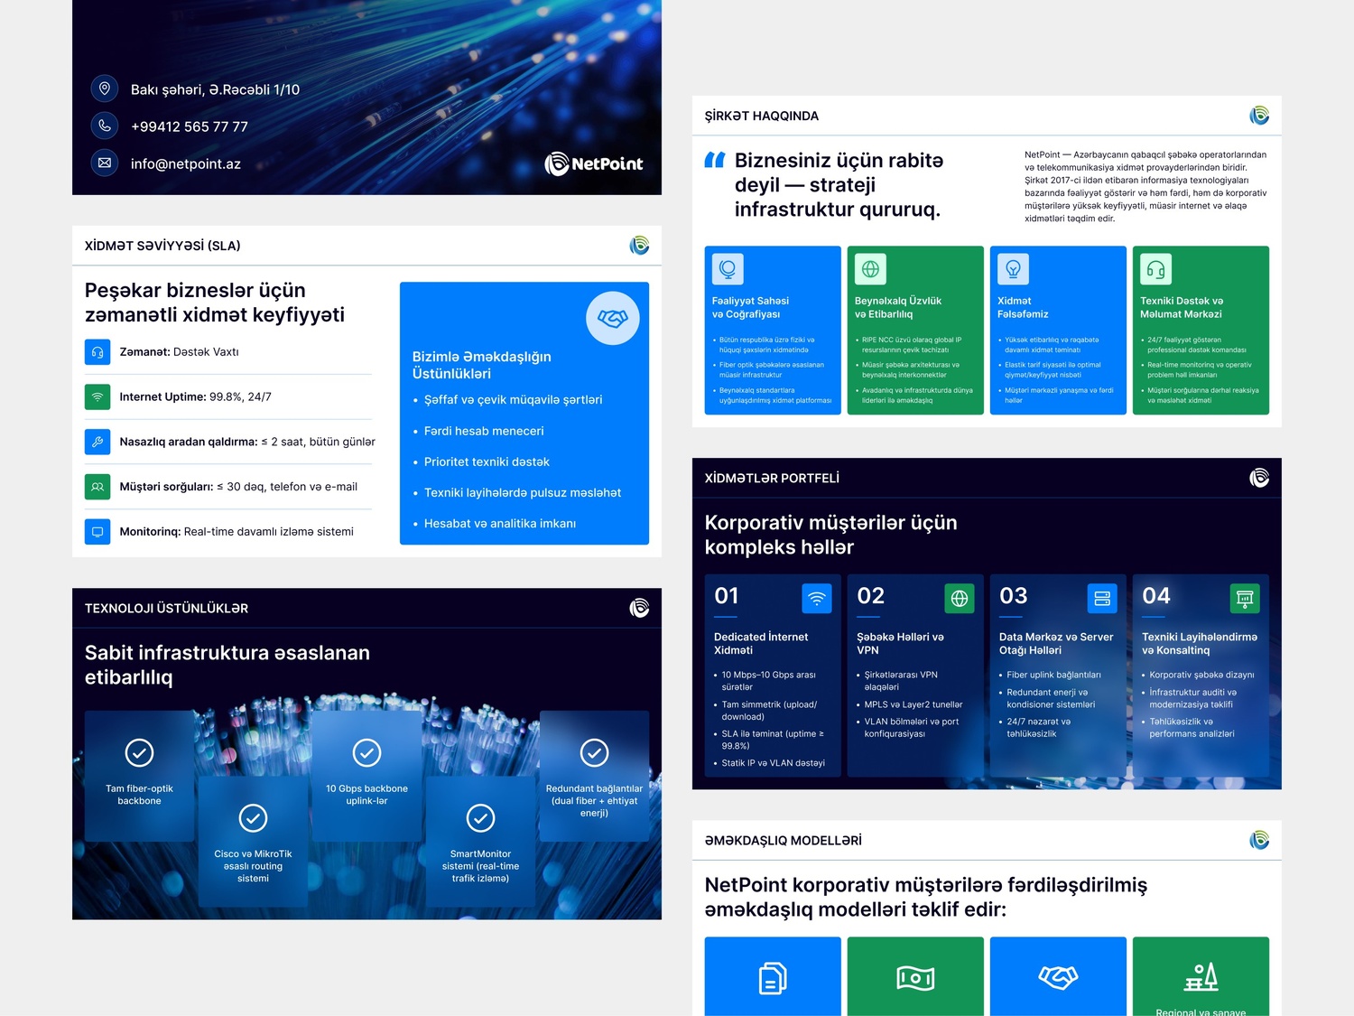The width and height of the screenshot is (1354, 1016).
Task: Click the ŞİRKƏT HAQQINDA slide heading
Action: 761,116
